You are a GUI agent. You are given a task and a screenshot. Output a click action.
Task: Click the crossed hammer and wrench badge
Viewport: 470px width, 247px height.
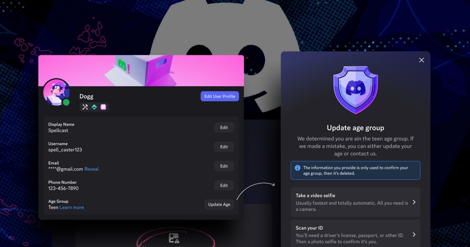(x=85, y=107)
